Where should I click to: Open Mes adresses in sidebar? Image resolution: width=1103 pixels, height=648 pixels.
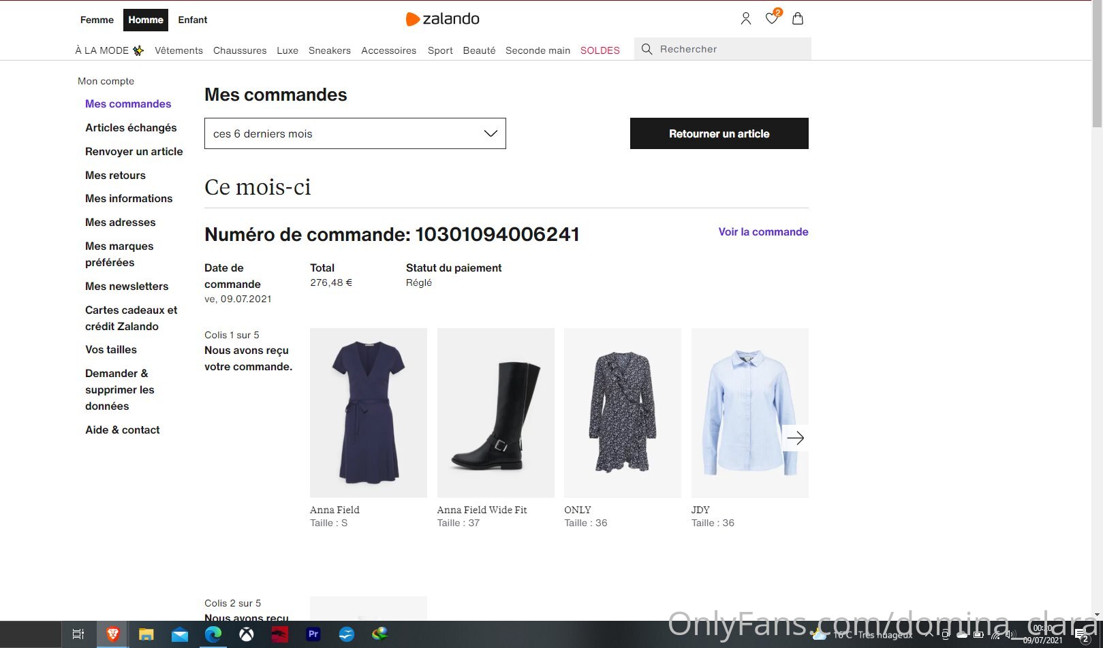pyautogui.click(x=120, y=222)
